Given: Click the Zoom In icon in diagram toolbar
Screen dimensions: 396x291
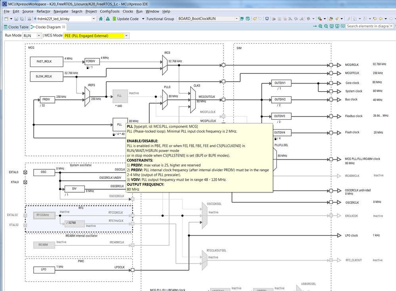Looking at the screenshot, I should [320, 26].
